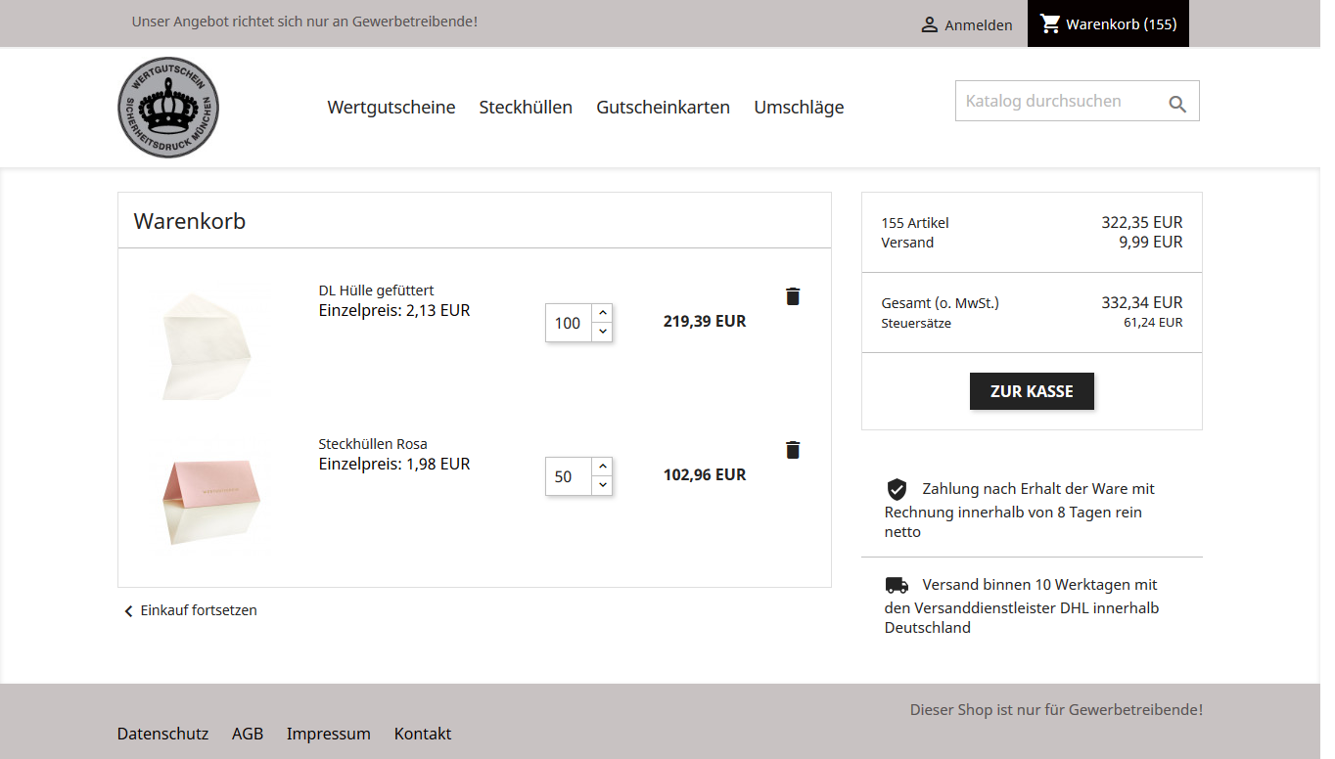Click the 61,24 EUR tax amount

1153,323
